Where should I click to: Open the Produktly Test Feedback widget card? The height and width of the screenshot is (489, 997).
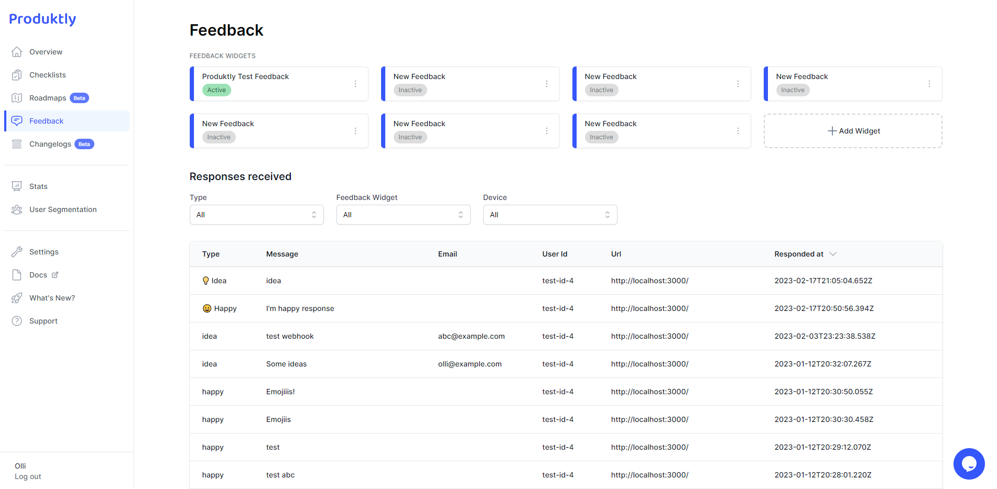click(279, 84)
